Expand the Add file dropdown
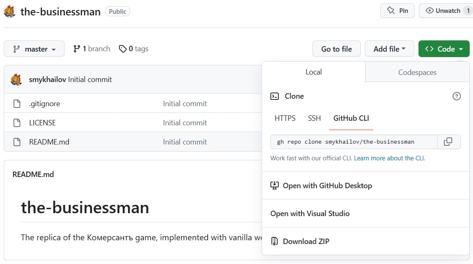 (x=389, y=49)
